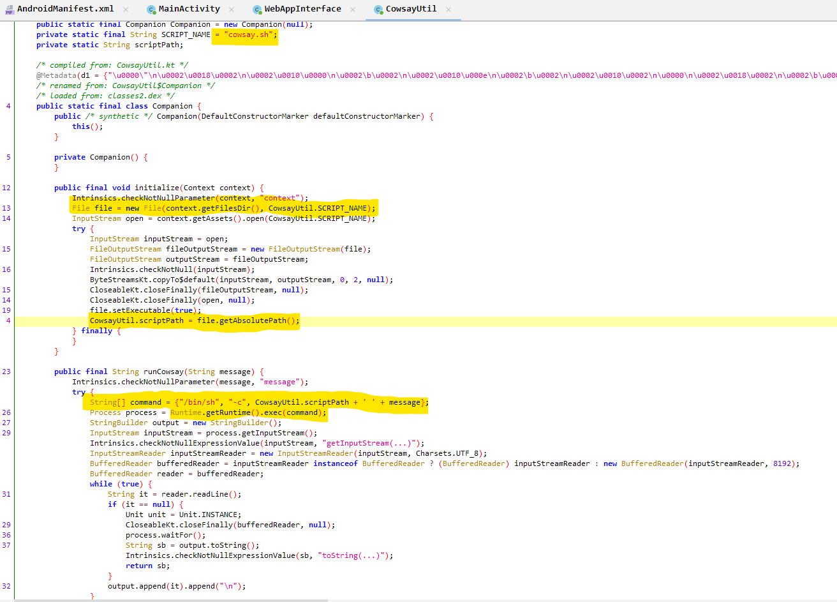The image size is (837, 602).
Task: Close the CowsayUtil tab
Action: 448,10
